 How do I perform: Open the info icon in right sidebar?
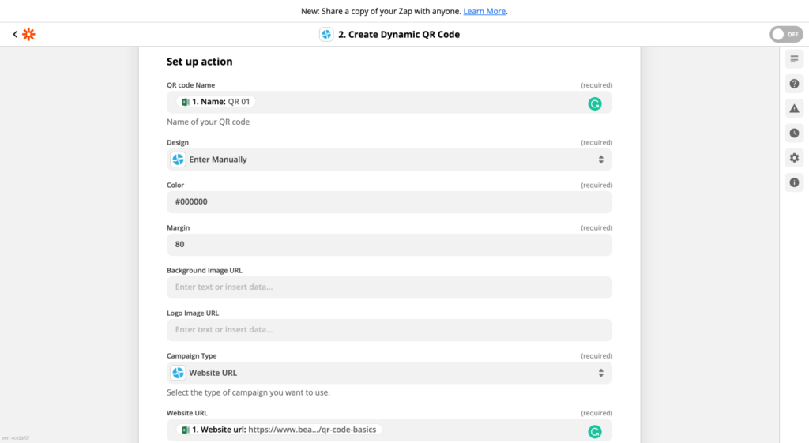tap(794, 182)
